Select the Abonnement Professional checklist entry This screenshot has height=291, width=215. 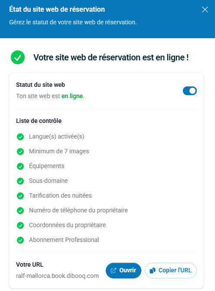tap(64, 240)
